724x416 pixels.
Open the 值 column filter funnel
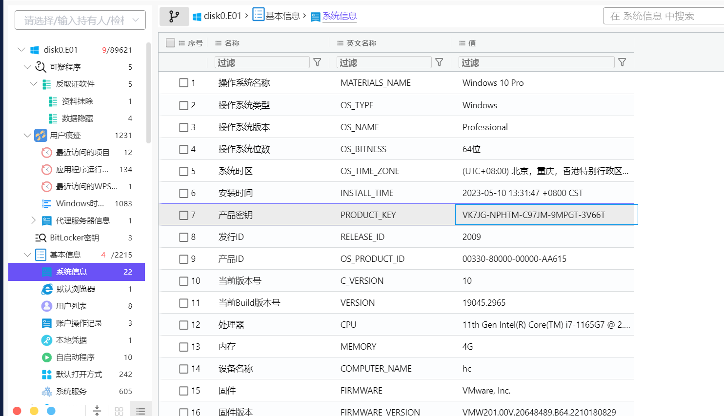(x=622, y=62)
